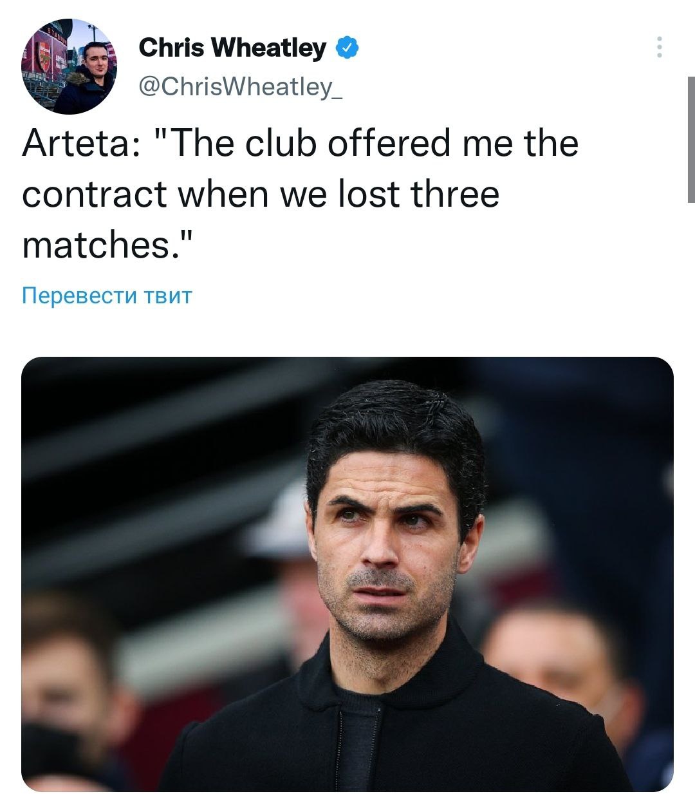Click the Arsenal crest in the avatar
Screen dimensions: 695x805
(x=44, y=57)
